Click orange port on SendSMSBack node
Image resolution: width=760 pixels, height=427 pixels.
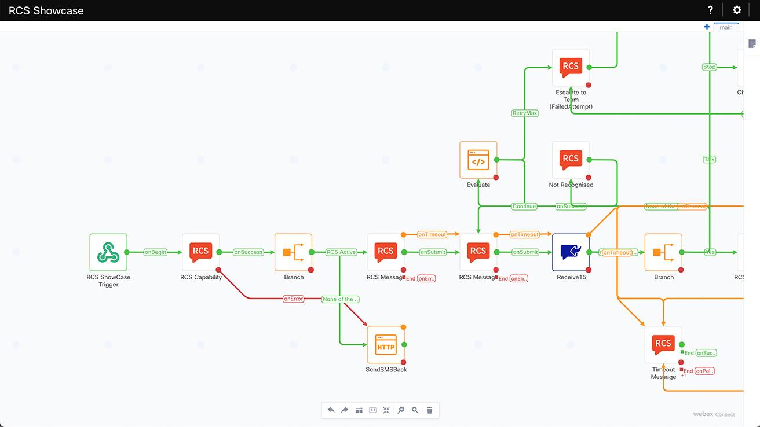pyautogui.click(x=404, y=327)
